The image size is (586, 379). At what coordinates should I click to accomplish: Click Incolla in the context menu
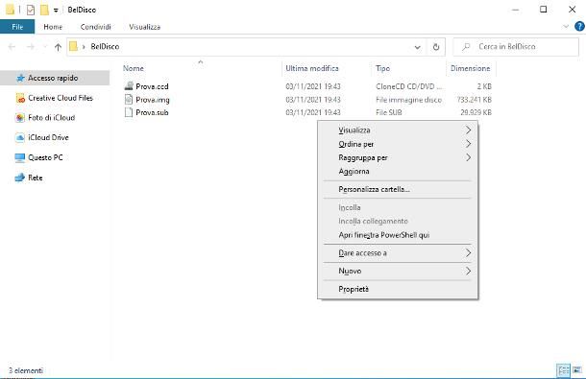coord(398,207)
